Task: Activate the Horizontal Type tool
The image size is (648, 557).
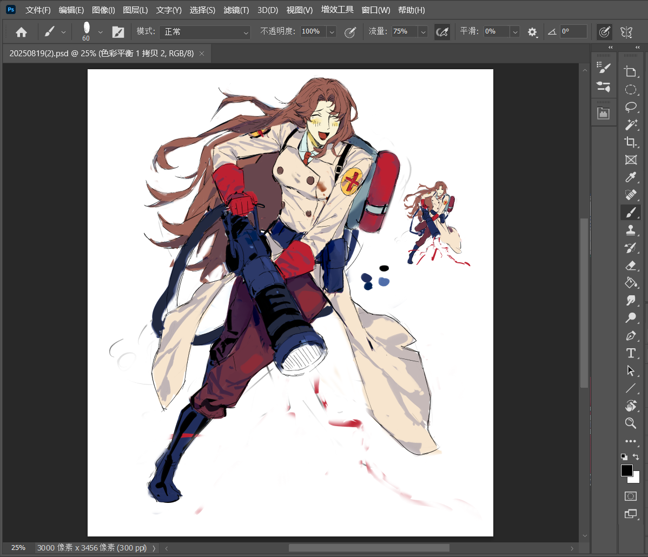Action: pyautogui.click(x=630, y=353)
